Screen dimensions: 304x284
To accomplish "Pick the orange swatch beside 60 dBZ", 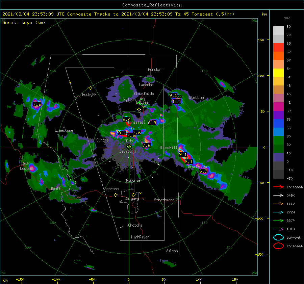I will coord(278,56).
